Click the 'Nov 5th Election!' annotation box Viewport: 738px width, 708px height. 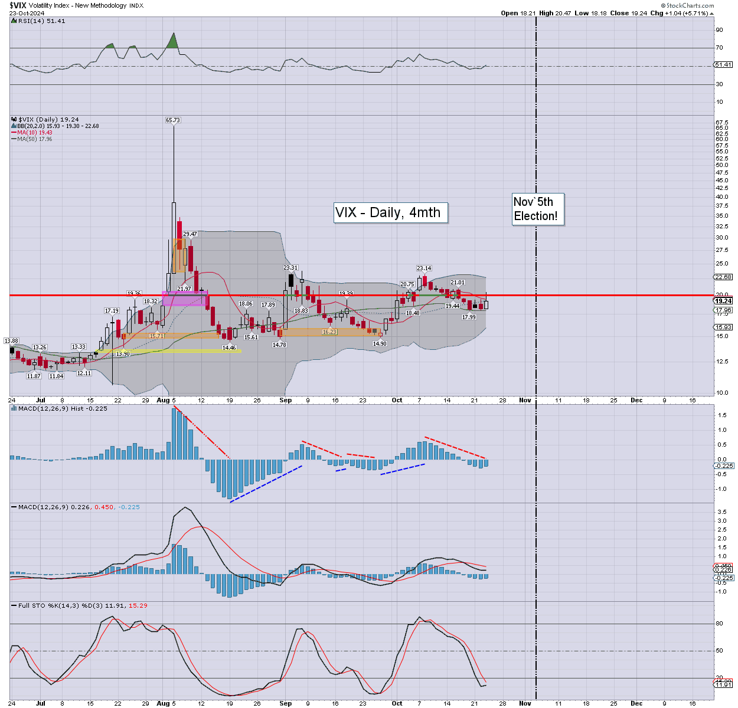tap(536, 209)
